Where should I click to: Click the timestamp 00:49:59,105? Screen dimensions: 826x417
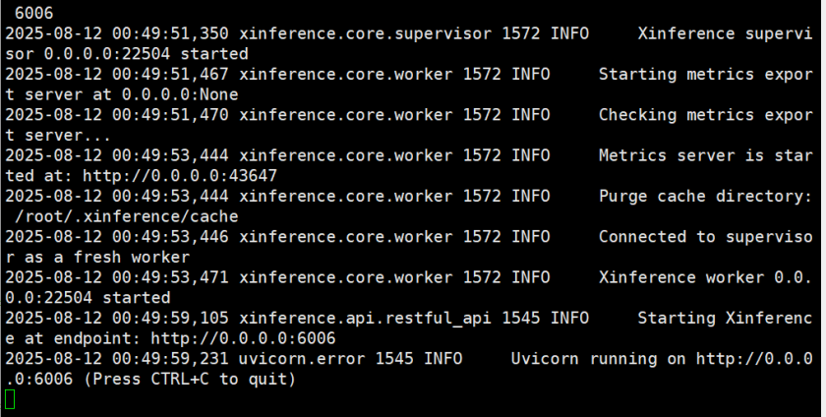point(170,318)
